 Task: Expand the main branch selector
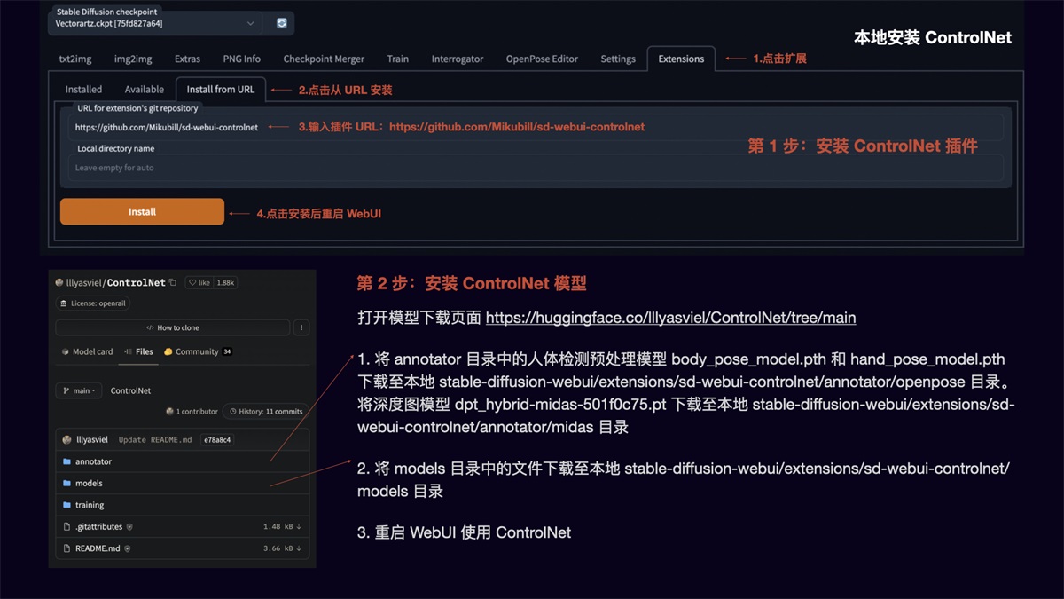[78, 390]
